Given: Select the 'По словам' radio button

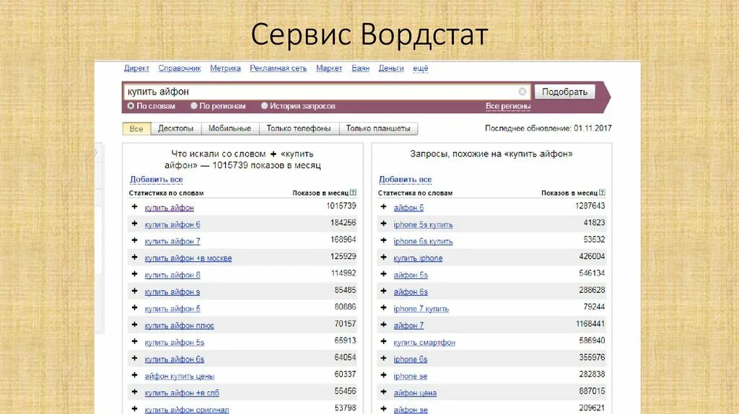Looking at the screenshot, I should [x=131, y=106].
